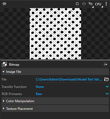Click the Bitmap node icon
This screenshot has height=119, width=110.
[4, 65]
